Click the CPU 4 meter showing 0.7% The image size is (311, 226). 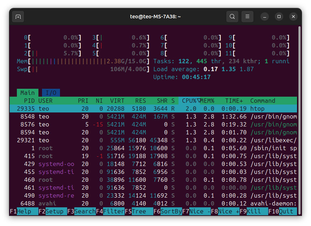(x=121, y=45)
